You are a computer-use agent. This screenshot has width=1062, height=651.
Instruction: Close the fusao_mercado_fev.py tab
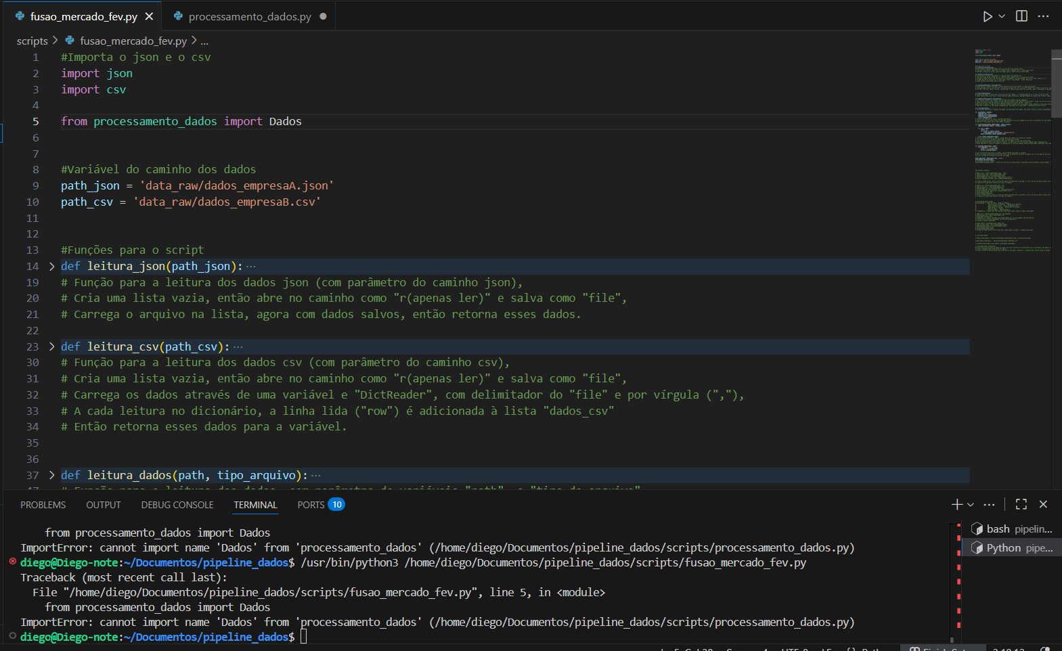pos(149,16)
